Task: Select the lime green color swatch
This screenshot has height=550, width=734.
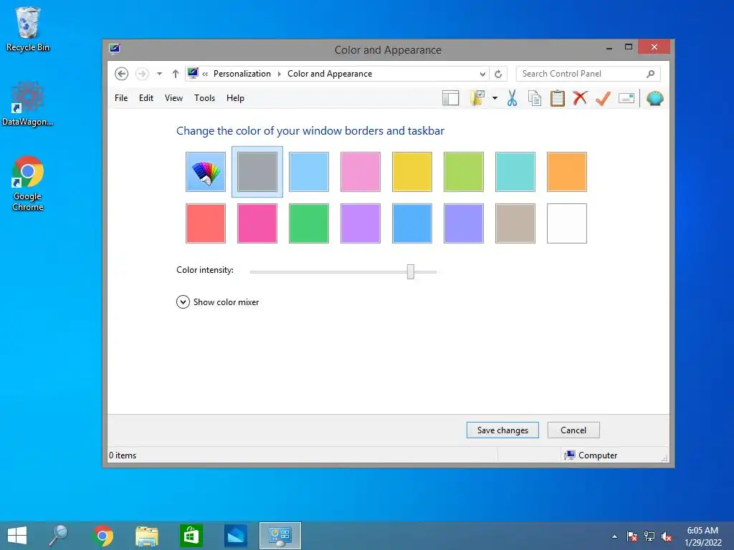Action: point(464,172)
